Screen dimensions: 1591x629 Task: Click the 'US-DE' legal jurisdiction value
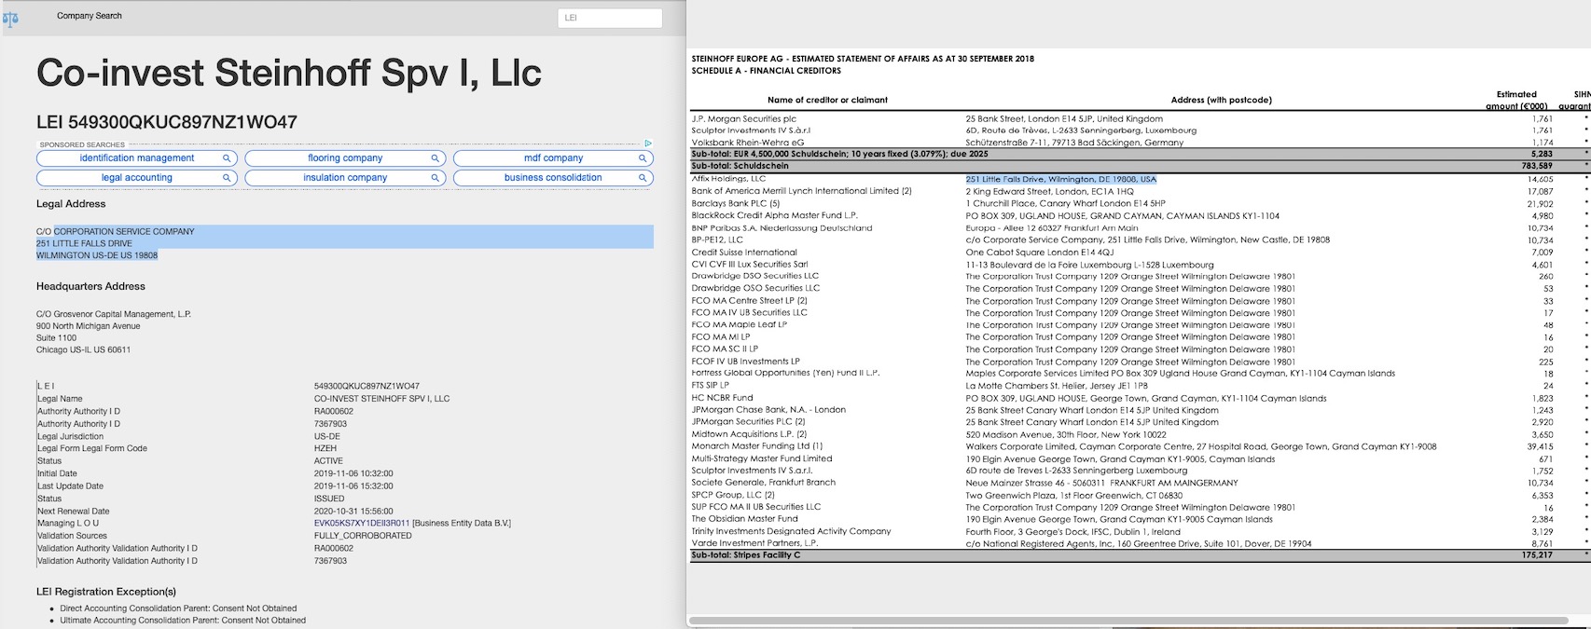tap(326, 436)
